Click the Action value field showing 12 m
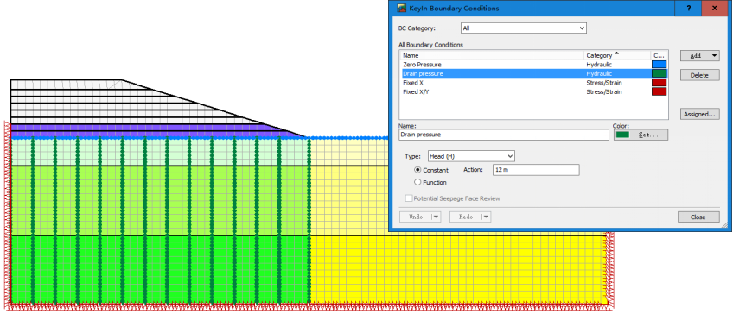Image resolution: width=733 pixels, height=314 pixels. pos(536,170)
